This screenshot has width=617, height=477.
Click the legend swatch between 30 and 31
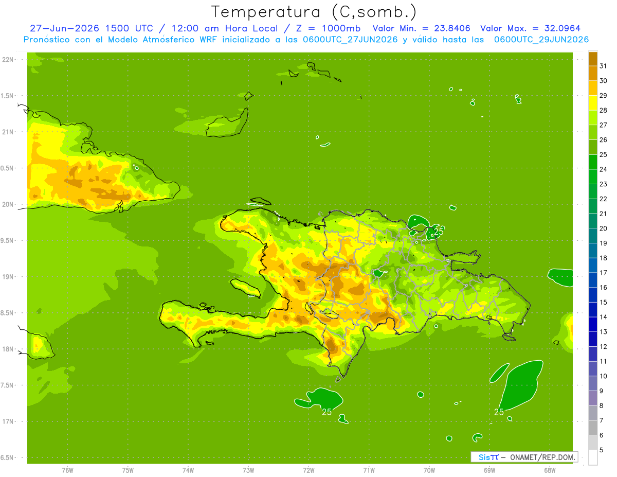[x=593, y=73]
